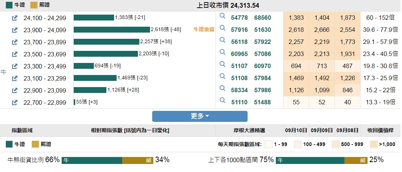402x172 pixels.
Task: Click the 牛證 teal legend swatch at top
Action: (x=9, y=5)
